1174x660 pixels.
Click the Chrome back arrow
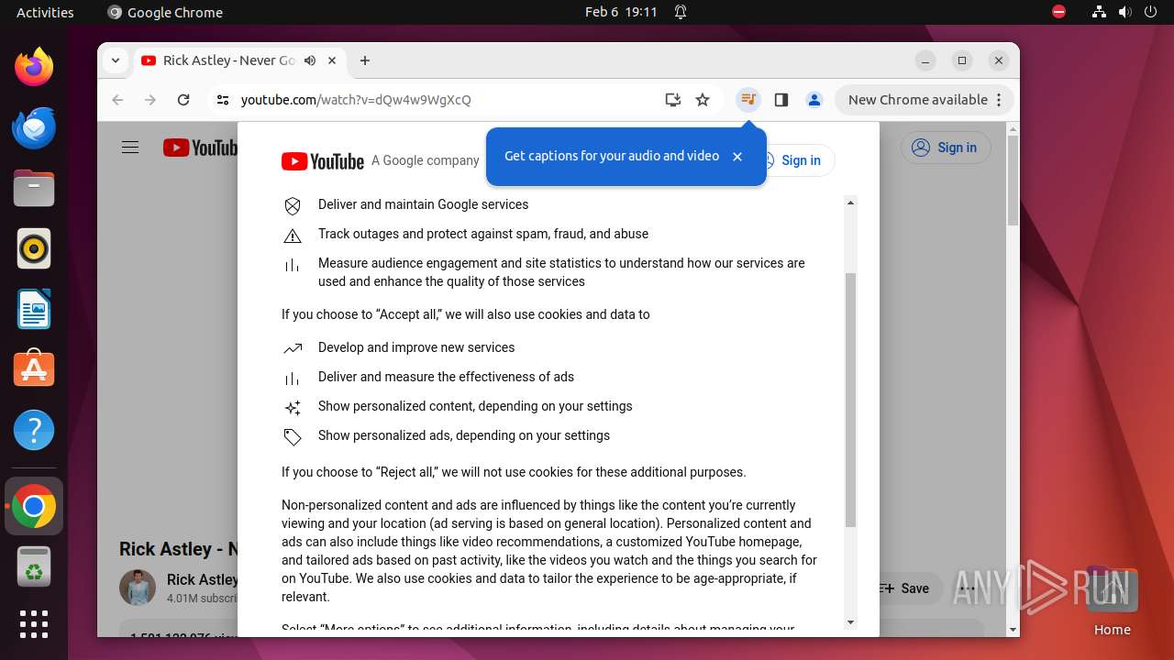(x=117, y=100)
